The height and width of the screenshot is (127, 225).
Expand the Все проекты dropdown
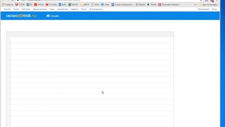pos(96,9)
